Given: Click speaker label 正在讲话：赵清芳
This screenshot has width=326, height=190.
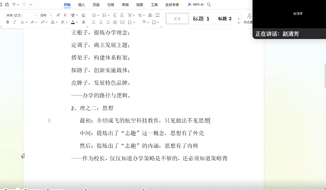Looking at the screenshot, I should click(x=277, y=34).
